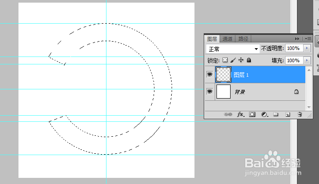The image size is (319, 184).
Task: Toggle lock position icon
Action: point(241,60)
